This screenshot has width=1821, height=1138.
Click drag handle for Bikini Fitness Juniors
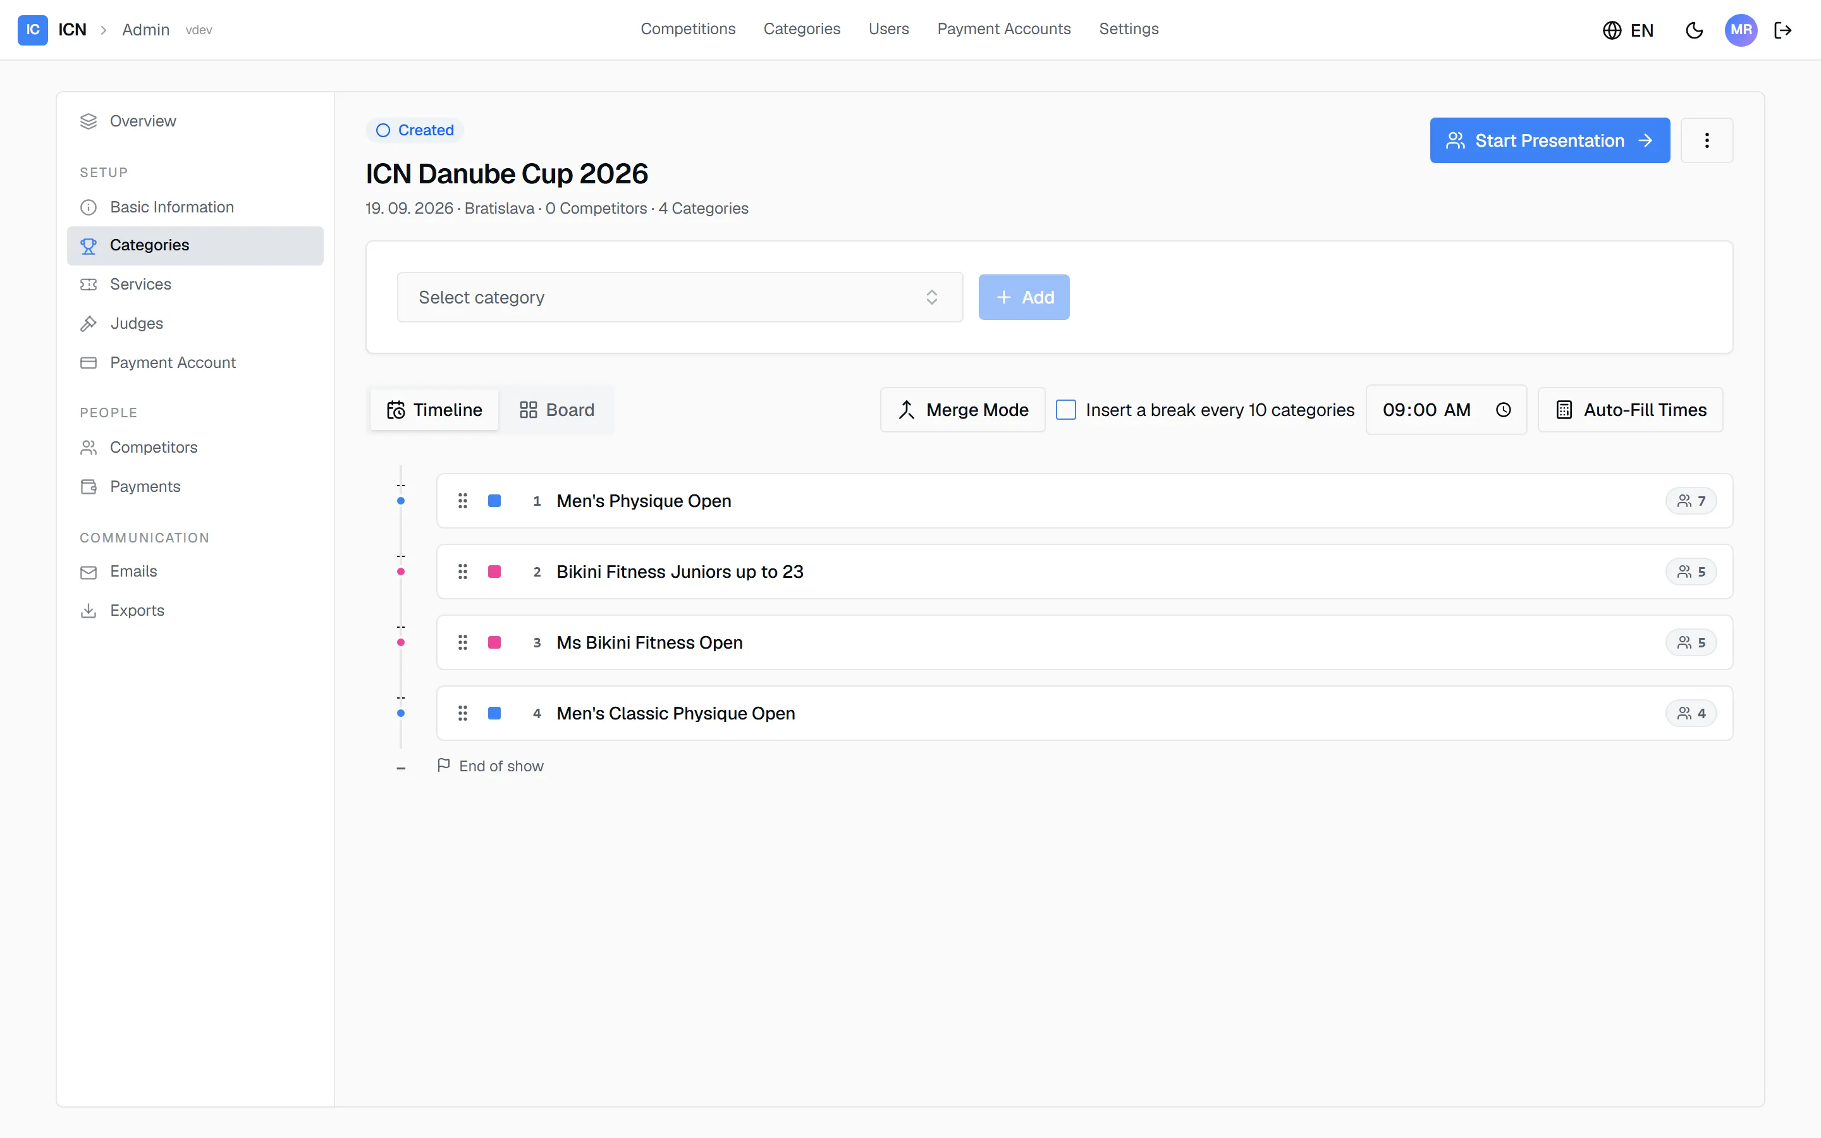(463, 572)
